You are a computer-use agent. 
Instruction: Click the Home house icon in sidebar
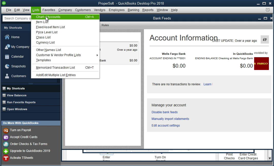tap(7, 37)
